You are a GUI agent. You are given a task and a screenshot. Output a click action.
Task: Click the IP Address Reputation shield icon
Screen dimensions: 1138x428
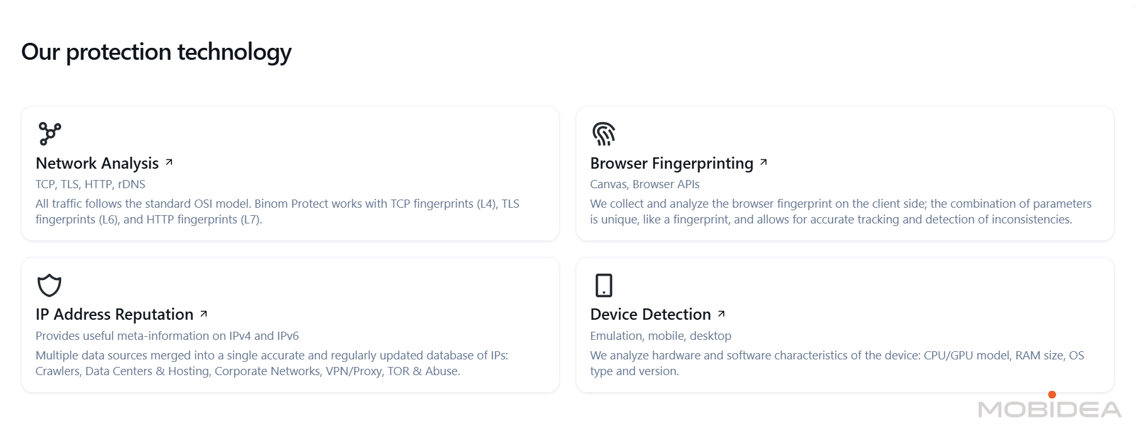coord(49,285)
